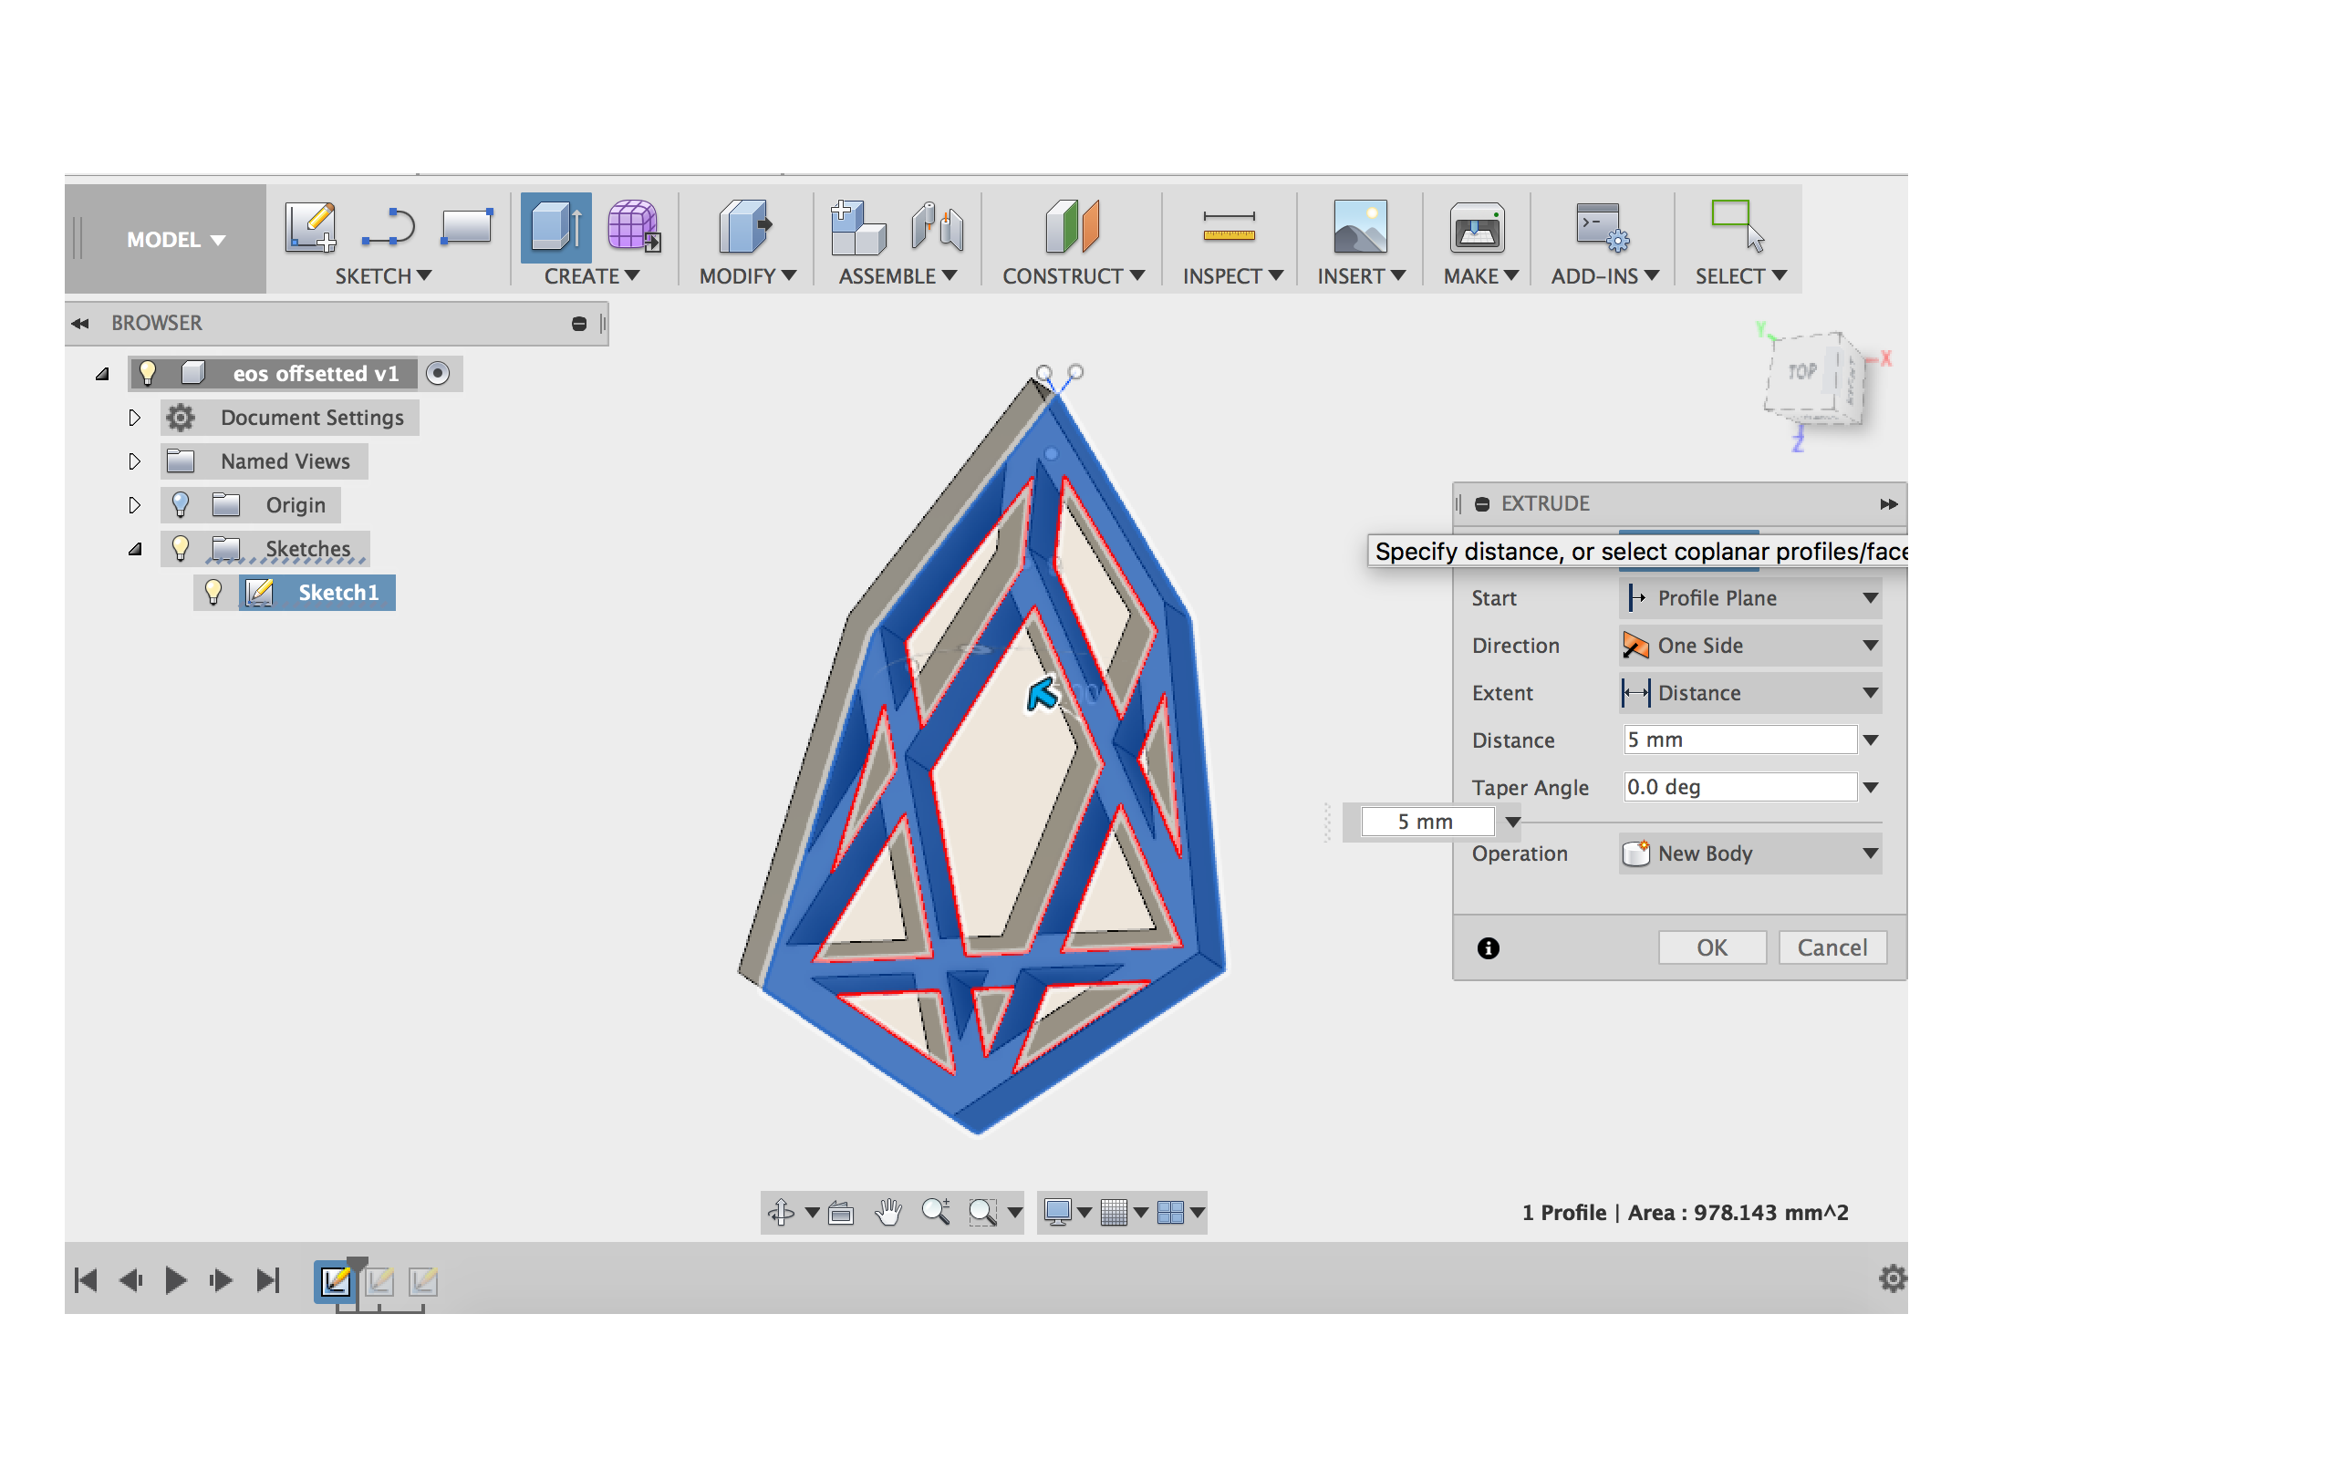Select the Rectangle sketch tool
The height and width of the screenshot is (1459, 2335).
[467, 228]
